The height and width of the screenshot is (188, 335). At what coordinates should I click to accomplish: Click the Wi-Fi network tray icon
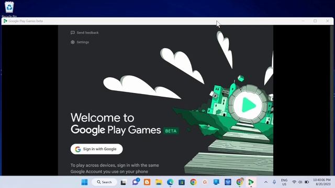click(x=294, y=182)
